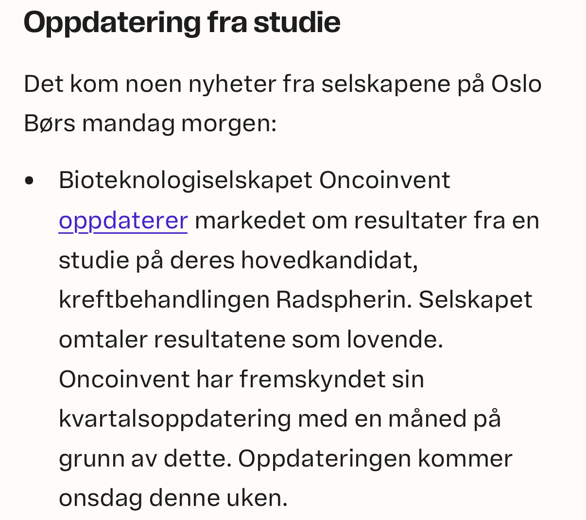
Task: Click the word 'hovedkandidat'
Action: tap(329, 260)
